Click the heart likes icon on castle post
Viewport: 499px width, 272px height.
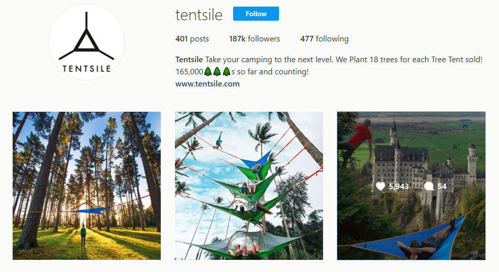[381, 187]
